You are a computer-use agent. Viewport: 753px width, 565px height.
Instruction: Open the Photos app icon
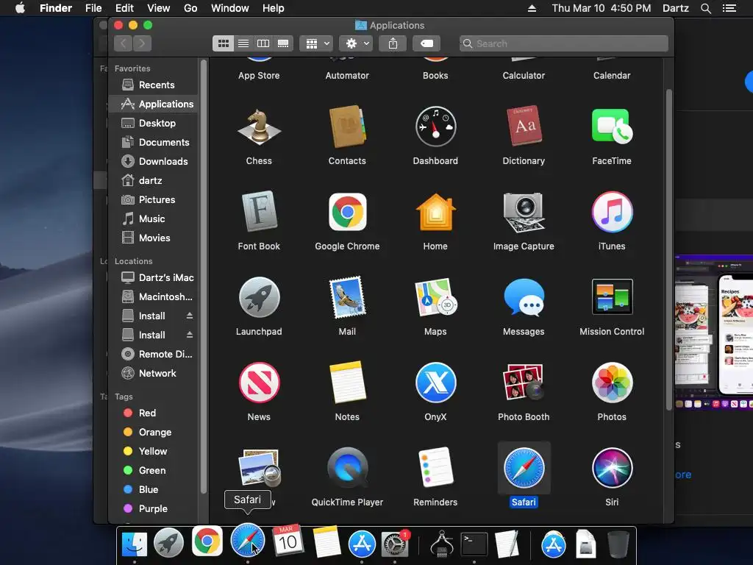pyautogui.click(x=612, y=383)
